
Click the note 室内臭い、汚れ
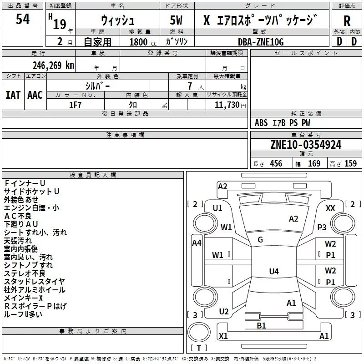coord(28,257)
